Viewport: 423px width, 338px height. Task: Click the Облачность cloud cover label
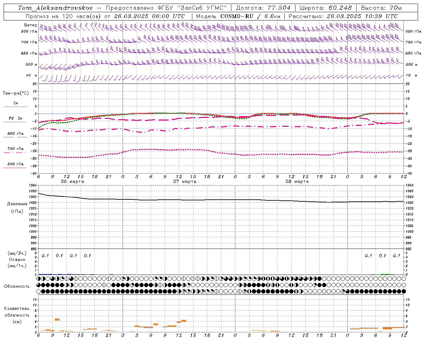pos(17,286)
